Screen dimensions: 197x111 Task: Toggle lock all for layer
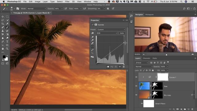click(153, 70)
